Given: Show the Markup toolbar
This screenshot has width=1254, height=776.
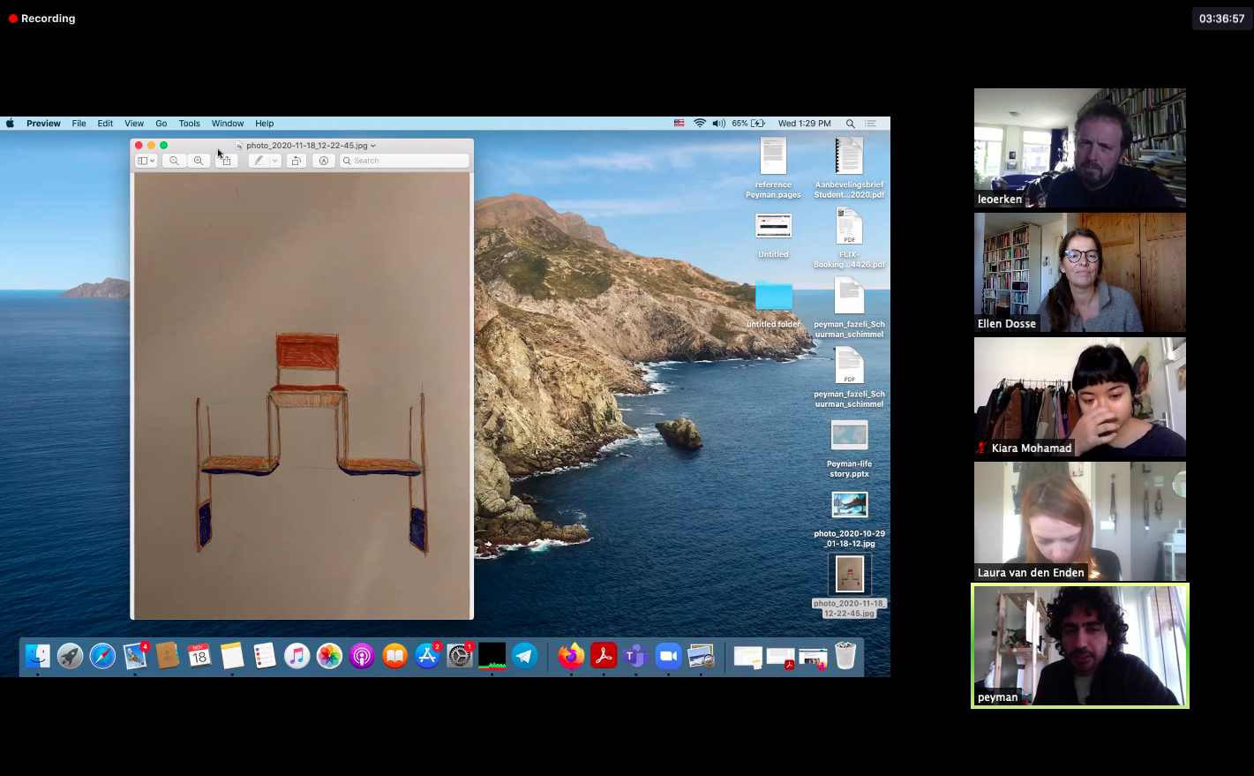Looking at the screenshot, I should 324,161.
